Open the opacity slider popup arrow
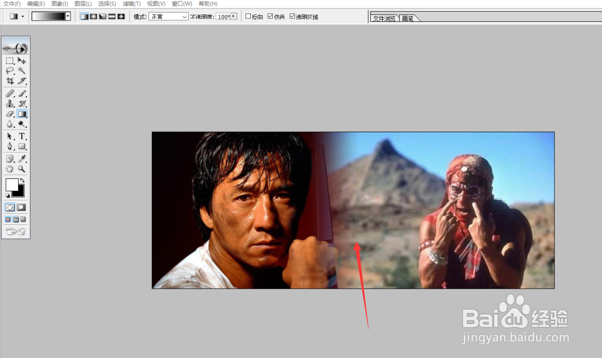 (234, 16)
